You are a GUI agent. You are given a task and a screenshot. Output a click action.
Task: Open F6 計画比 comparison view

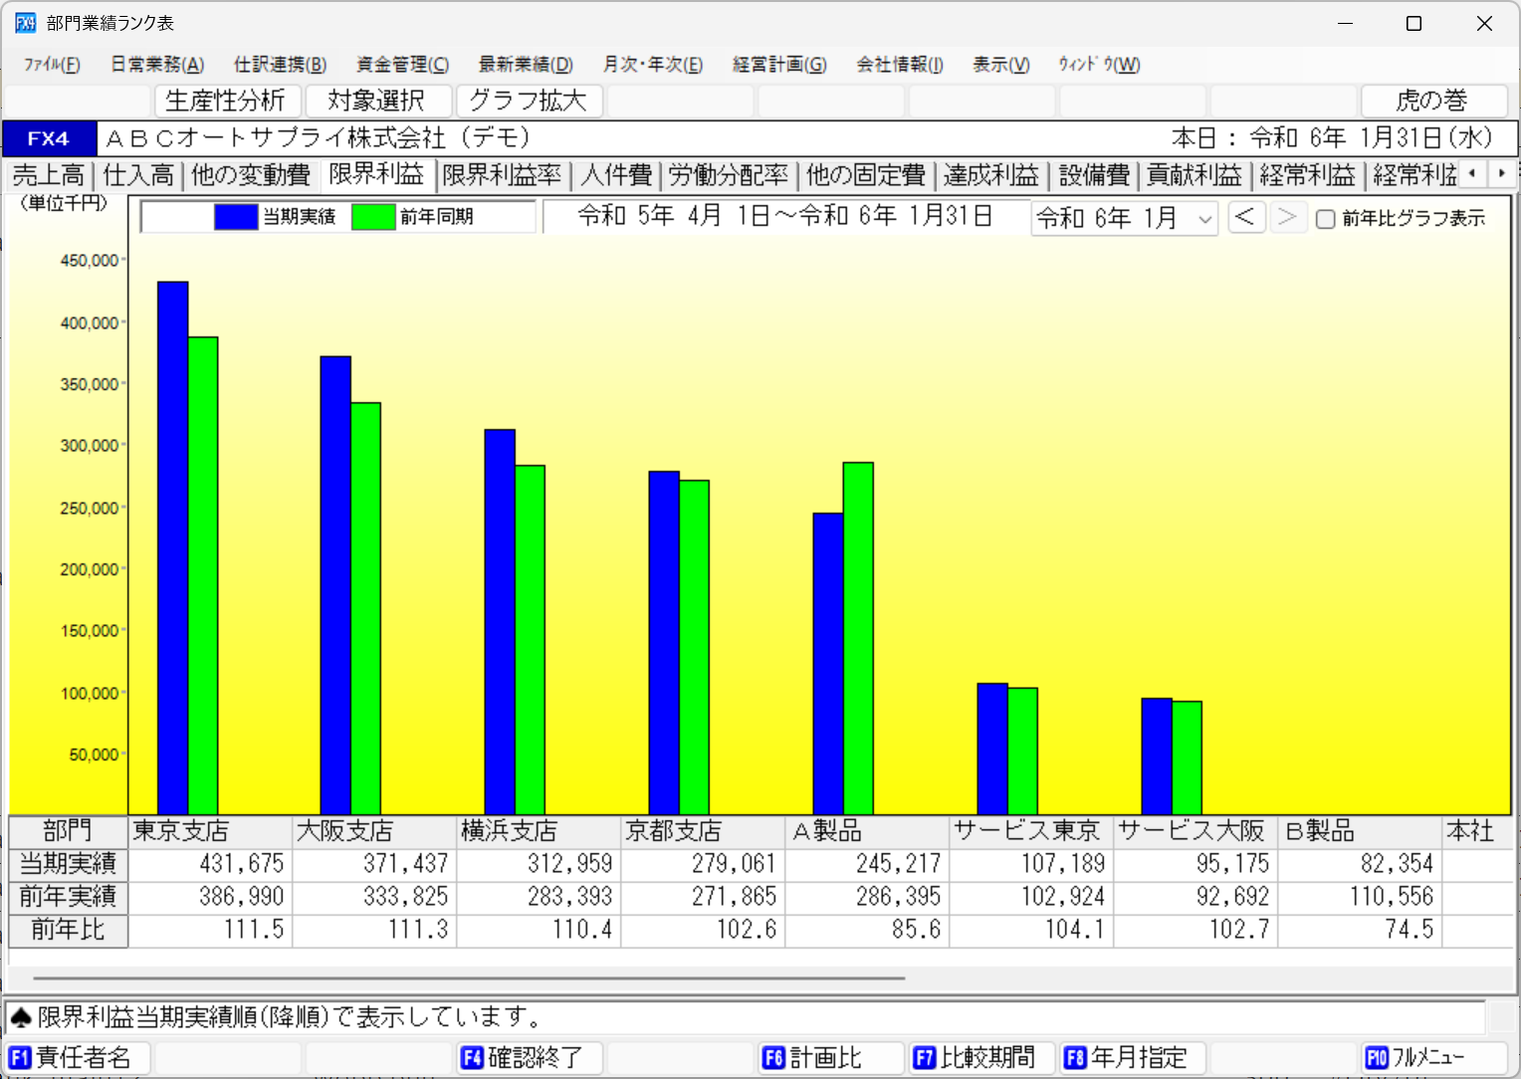point(830,1057)
